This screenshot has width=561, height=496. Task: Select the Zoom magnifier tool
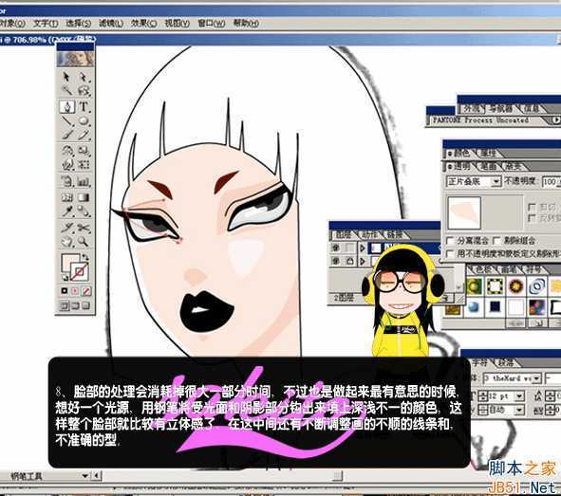[x=84, y=242]
